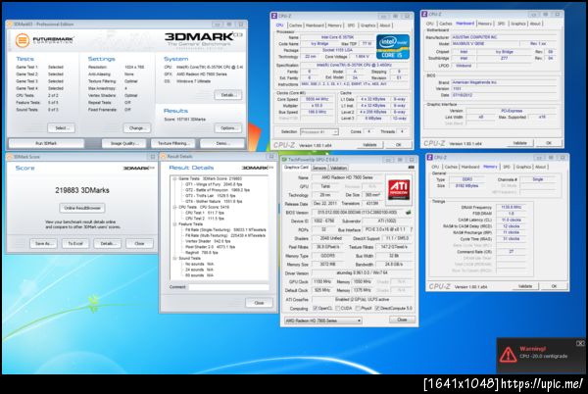Open About tab in CPU-Z processor window

tap(385, 25)
